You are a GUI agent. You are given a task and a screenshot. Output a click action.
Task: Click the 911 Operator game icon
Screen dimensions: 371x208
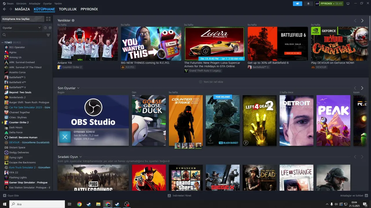point(6,47)
